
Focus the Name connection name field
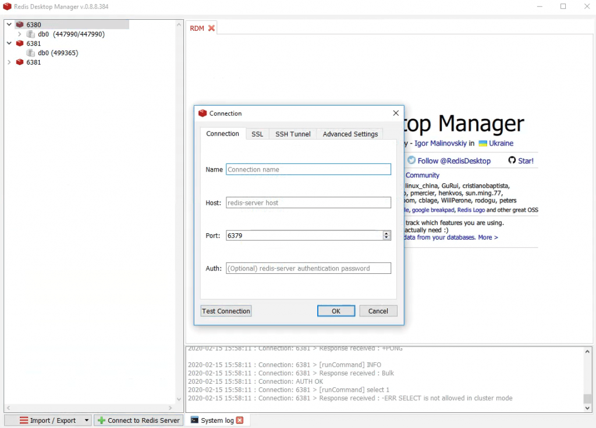pos(308,169)
